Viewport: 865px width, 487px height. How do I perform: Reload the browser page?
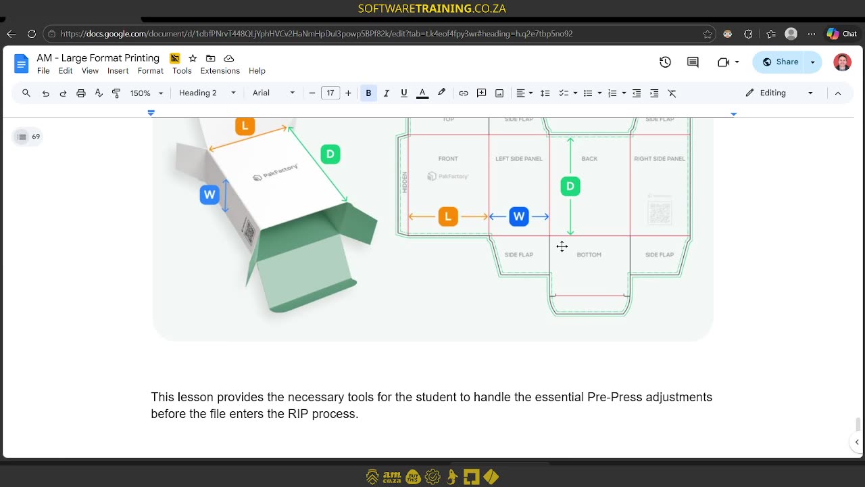[x=31, y=34]
